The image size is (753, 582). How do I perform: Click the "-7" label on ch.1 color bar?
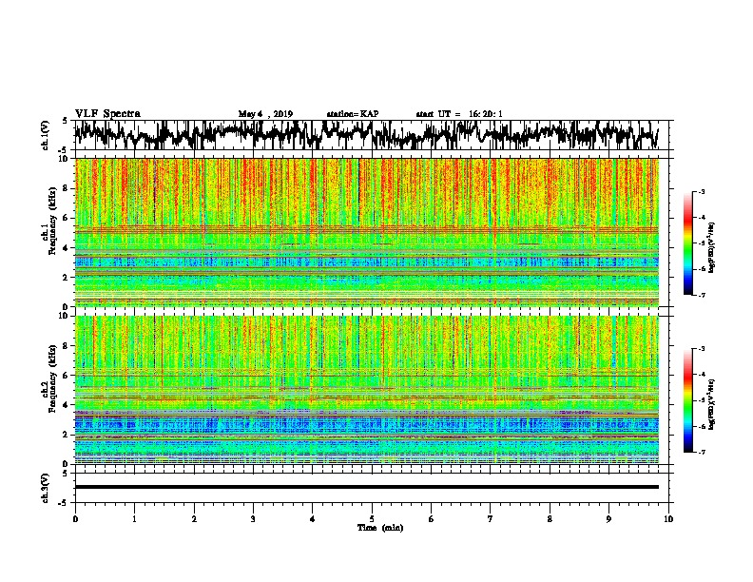pyautogui.click(x=701, y=295)
